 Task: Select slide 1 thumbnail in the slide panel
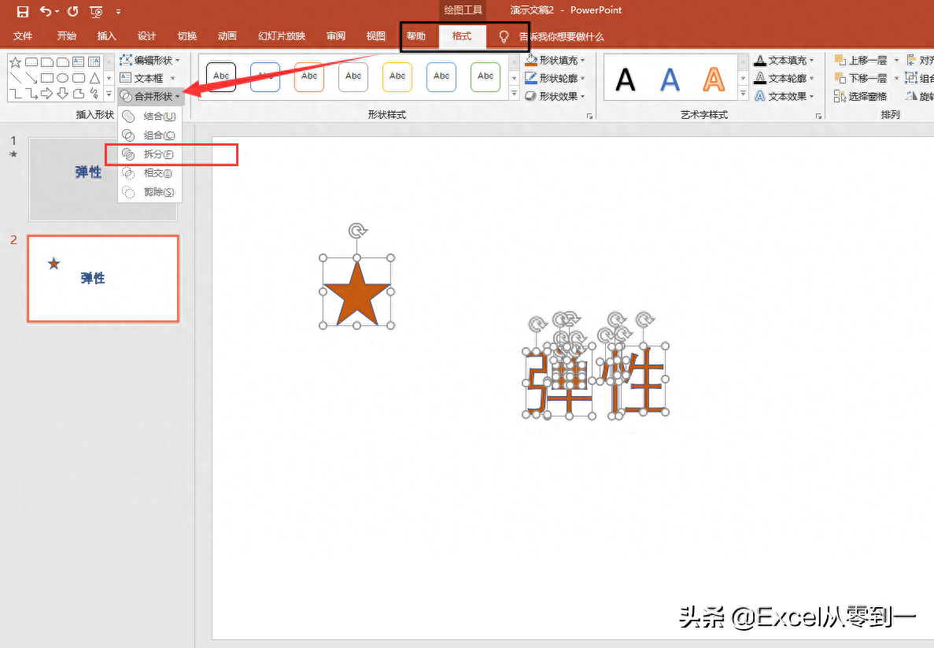coord(102,179)
